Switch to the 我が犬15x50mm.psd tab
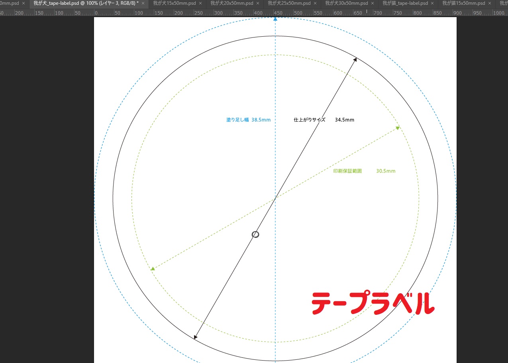 pyautogui.click(x=174, y=3)
